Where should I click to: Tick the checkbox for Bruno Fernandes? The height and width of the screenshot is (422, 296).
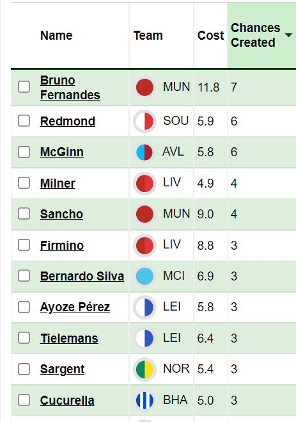(24, 87)
